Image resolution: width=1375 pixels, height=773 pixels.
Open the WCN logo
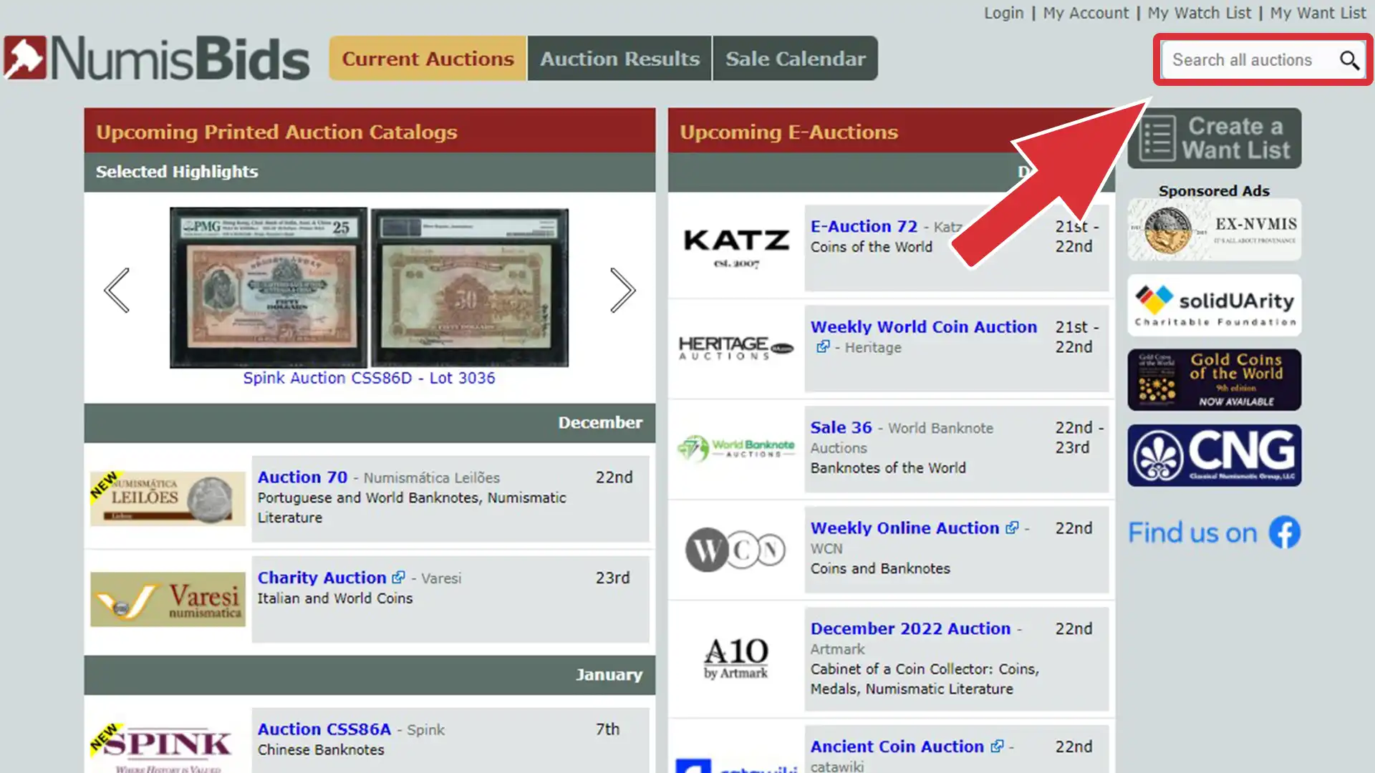point(735,550)
